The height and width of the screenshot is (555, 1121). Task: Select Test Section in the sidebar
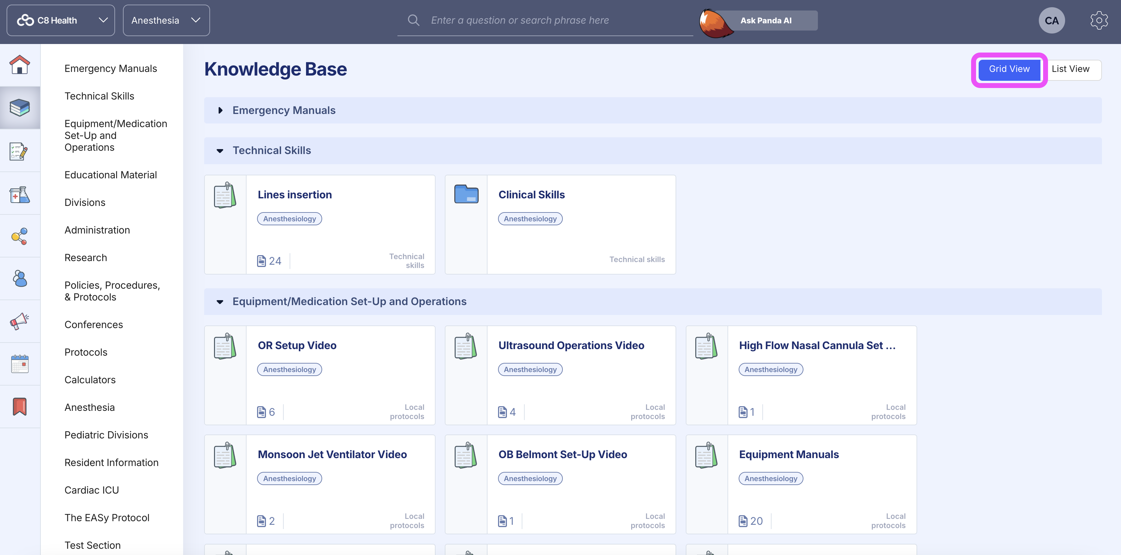pyautogui.click(x=92, y=545)
